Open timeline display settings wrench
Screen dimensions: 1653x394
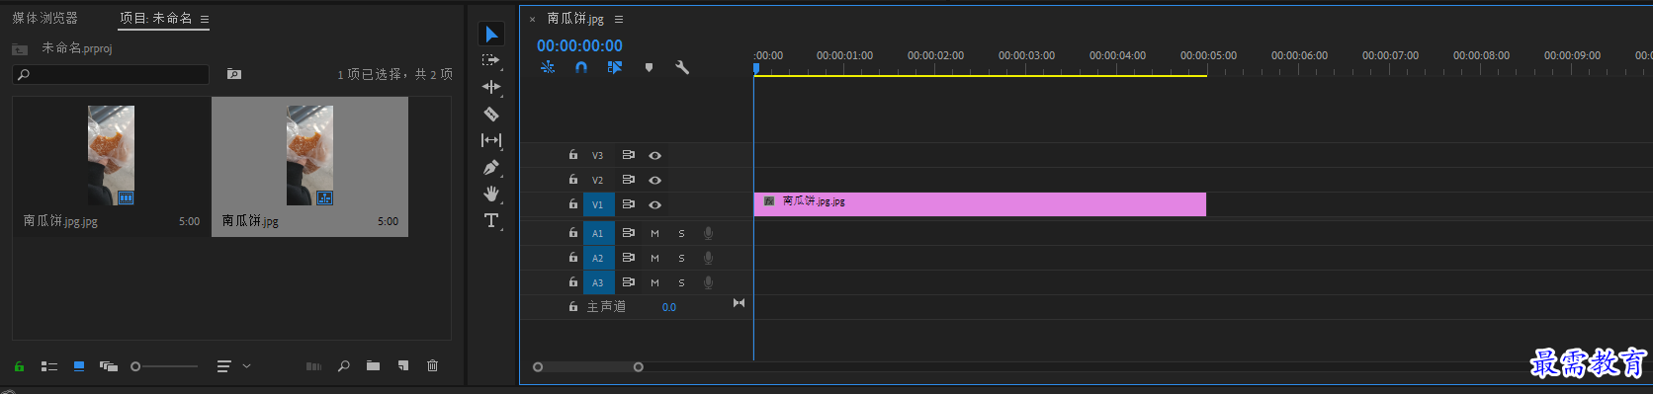(x=682, y=67)
